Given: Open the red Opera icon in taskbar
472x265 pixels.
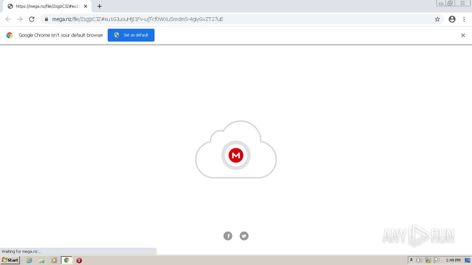Looking at the screenshot, I should (x=79, y=260).
